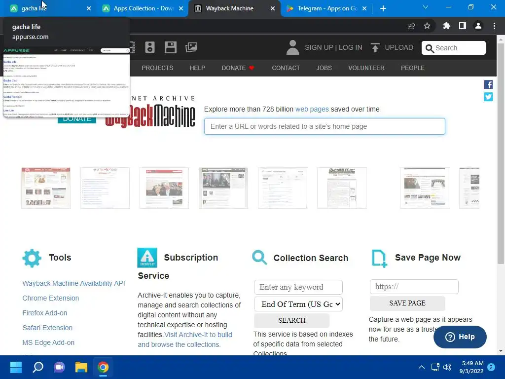Follow the web pages link
This screenshot has height=379, width=505.
(x=312, y=109)
